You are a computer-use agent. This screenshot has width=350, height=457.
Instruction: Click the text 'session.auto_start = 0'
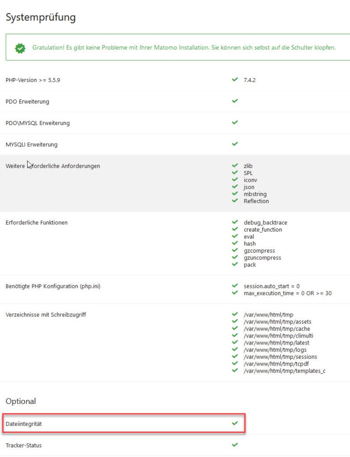click(x=271, y=286)
